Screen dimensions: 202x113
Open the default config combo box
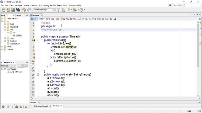pyautogui.click(x=45, y=10)
